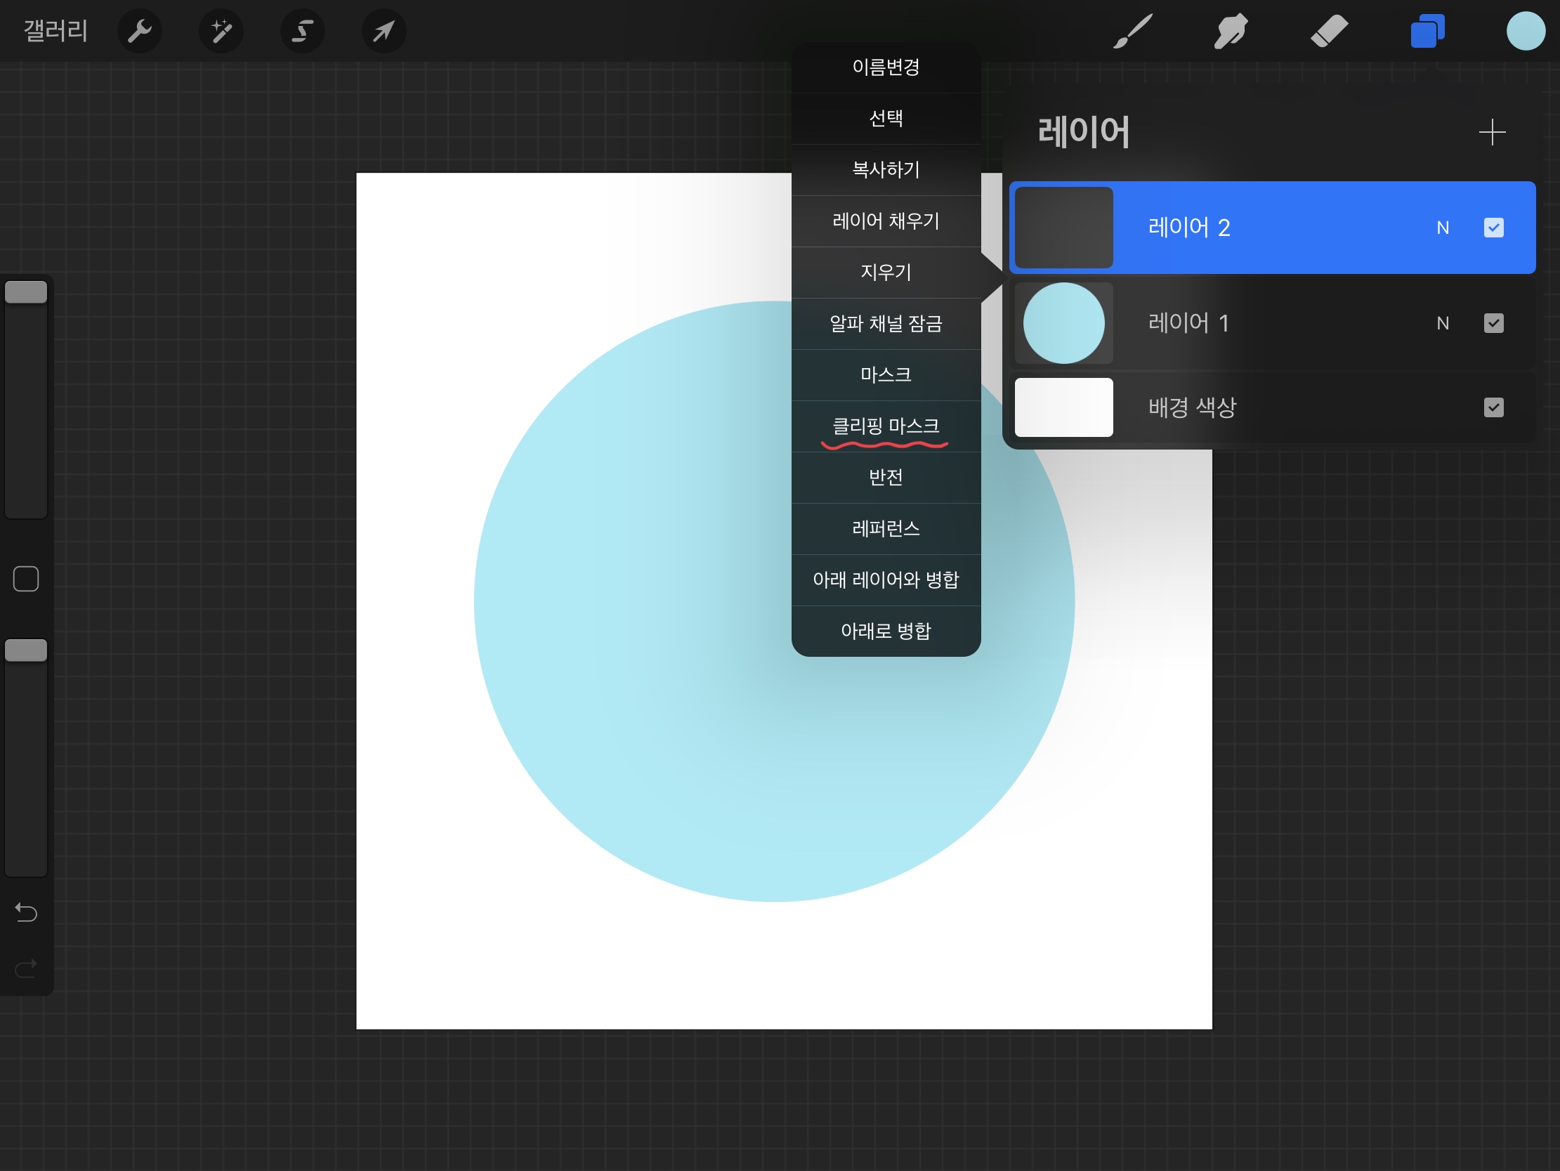Select 알파 채널 잠금 menu option

(x=886, y=324)
